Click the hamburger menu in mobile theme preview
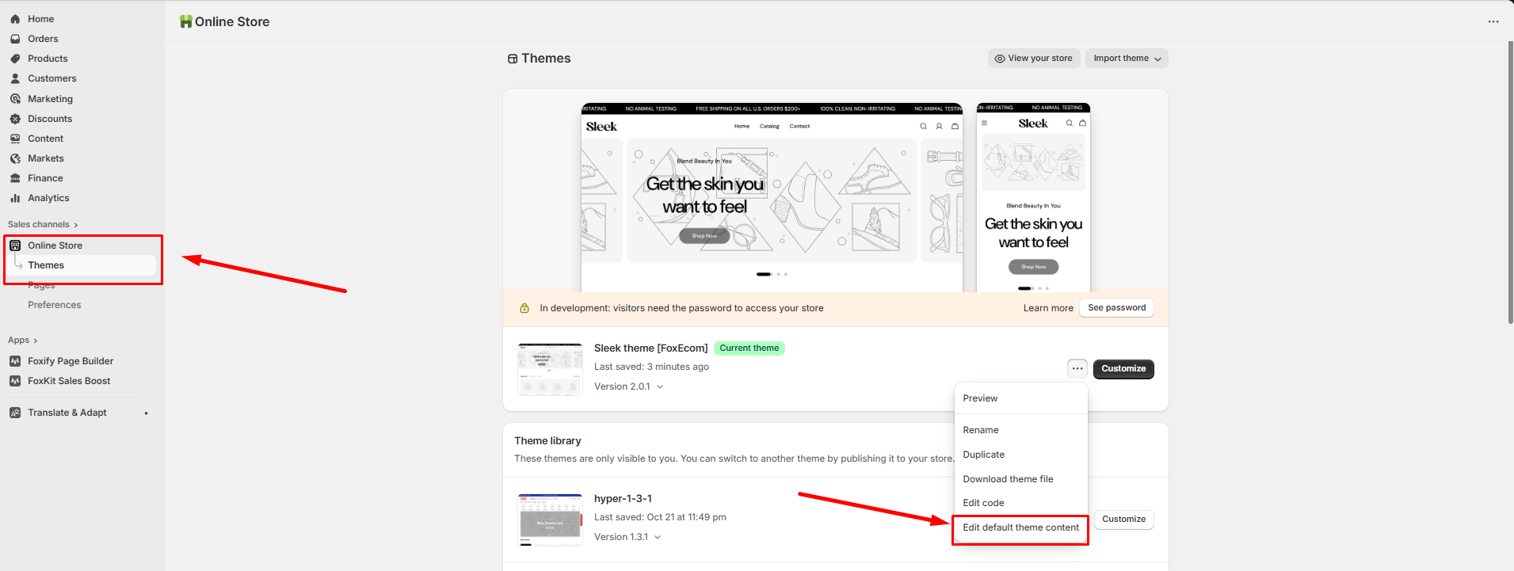 [x=985, y=124]
